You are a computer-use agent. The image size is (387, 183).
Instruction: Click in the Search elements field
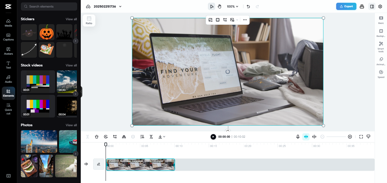49,6
